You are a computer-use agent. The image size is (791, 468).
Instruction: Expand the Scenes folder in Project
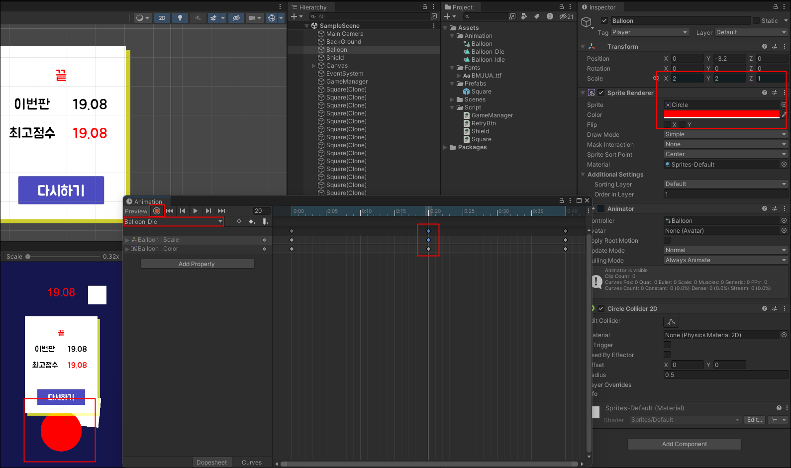tap(452, 99)
